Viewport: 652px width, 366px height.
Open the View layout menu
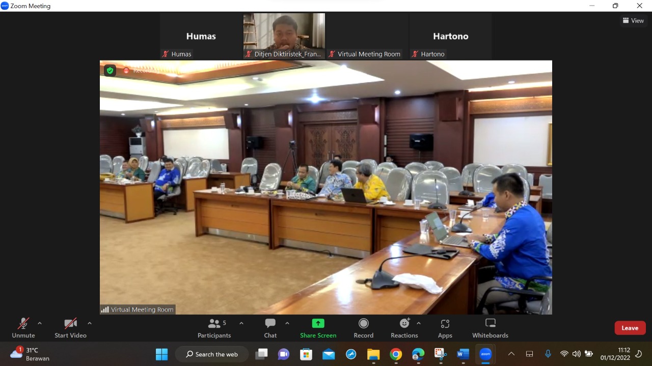(633, 21)
